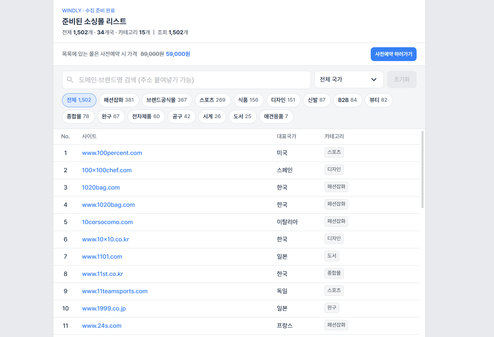
Task: Click the WINDLY · 수집 준비 완료 label
Action: (88, 11)
